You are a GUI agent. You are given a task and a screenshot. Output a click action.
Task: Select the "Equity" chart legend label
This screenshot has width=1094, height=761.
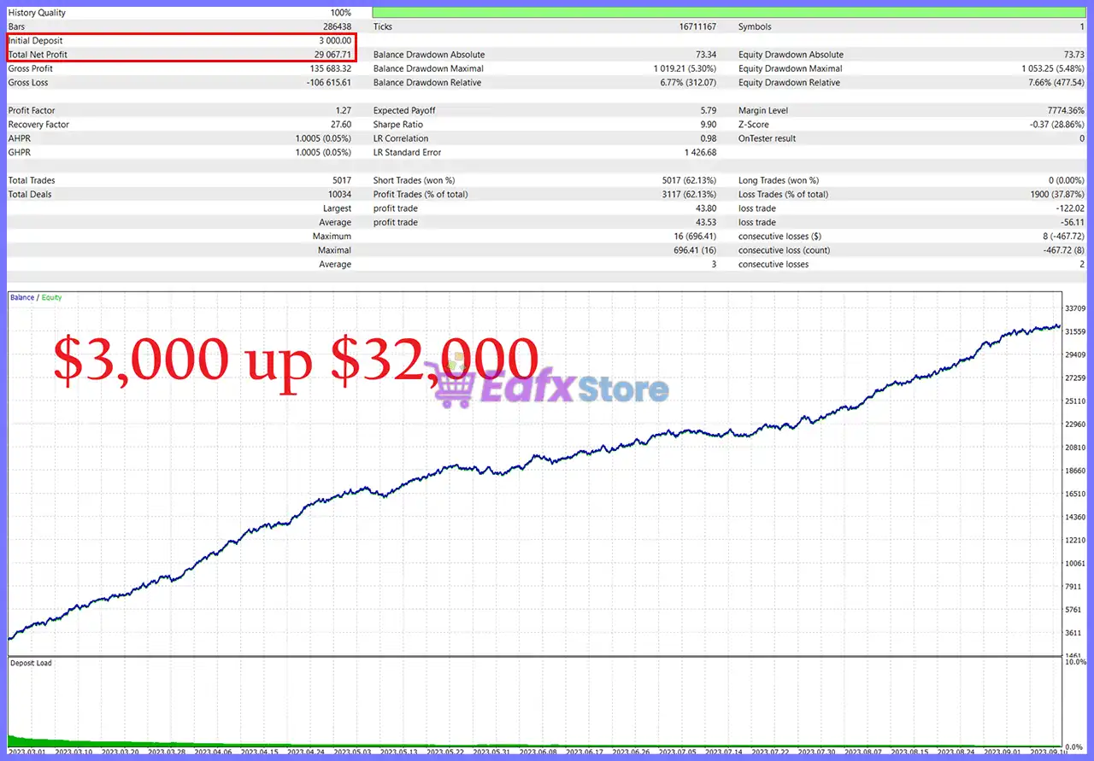[51, 297]
